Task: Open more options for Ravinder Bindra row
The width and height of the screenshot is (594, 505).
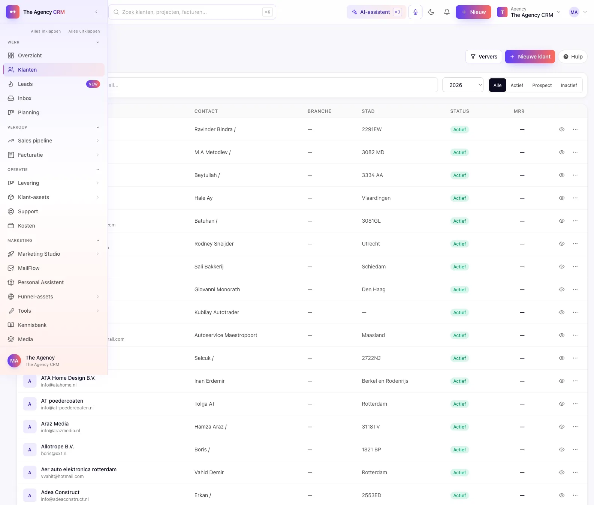Action: (575, 129)
